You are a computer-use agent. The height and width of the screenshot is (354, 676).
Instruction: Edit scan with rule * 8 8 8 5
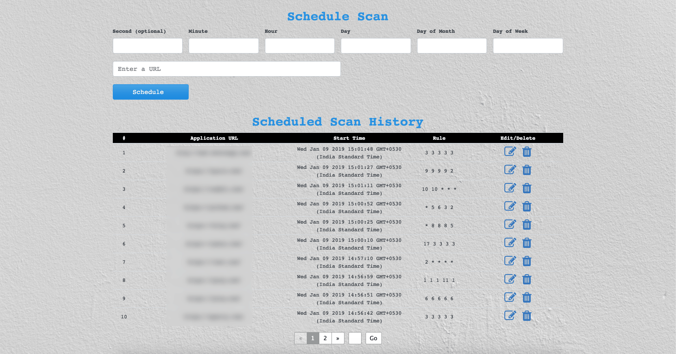tap(510, 224)
